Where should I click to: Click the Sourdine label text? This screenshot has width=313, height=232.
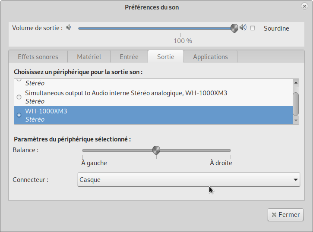[276, 28]
